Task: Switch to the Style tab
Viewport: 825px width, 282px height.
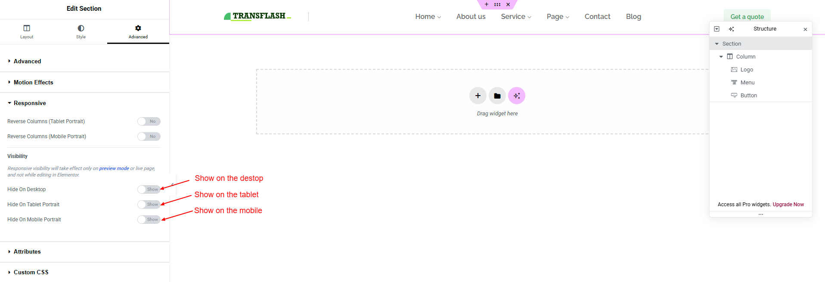Action: pos(81,31)
